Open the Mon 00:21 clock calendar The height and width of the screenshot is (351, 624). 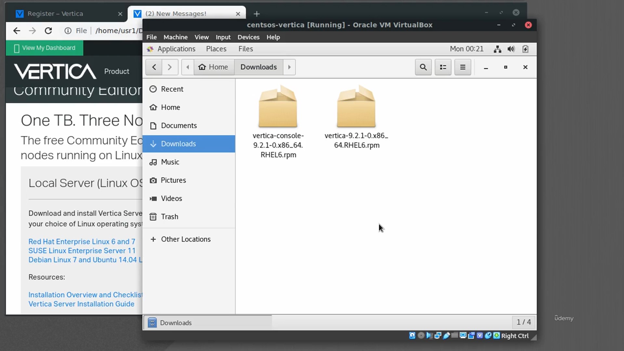pyautogui.click(x=466, y=49)
